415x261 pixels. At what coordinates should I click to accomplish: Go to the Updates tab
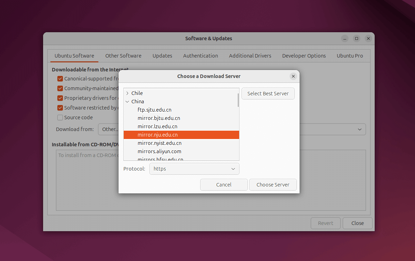(x=162, y=56)
